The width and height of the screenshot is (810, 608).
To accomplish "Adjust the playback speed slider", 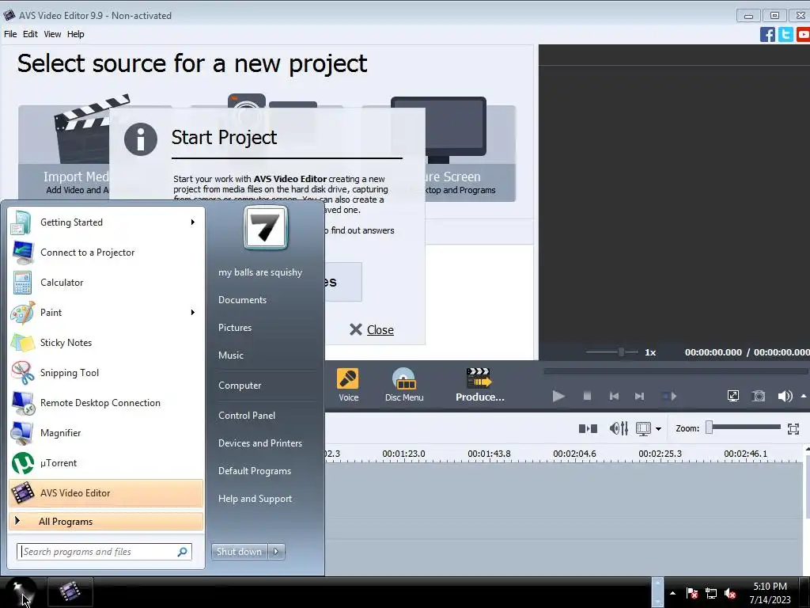I will click(x=611, y=352).
